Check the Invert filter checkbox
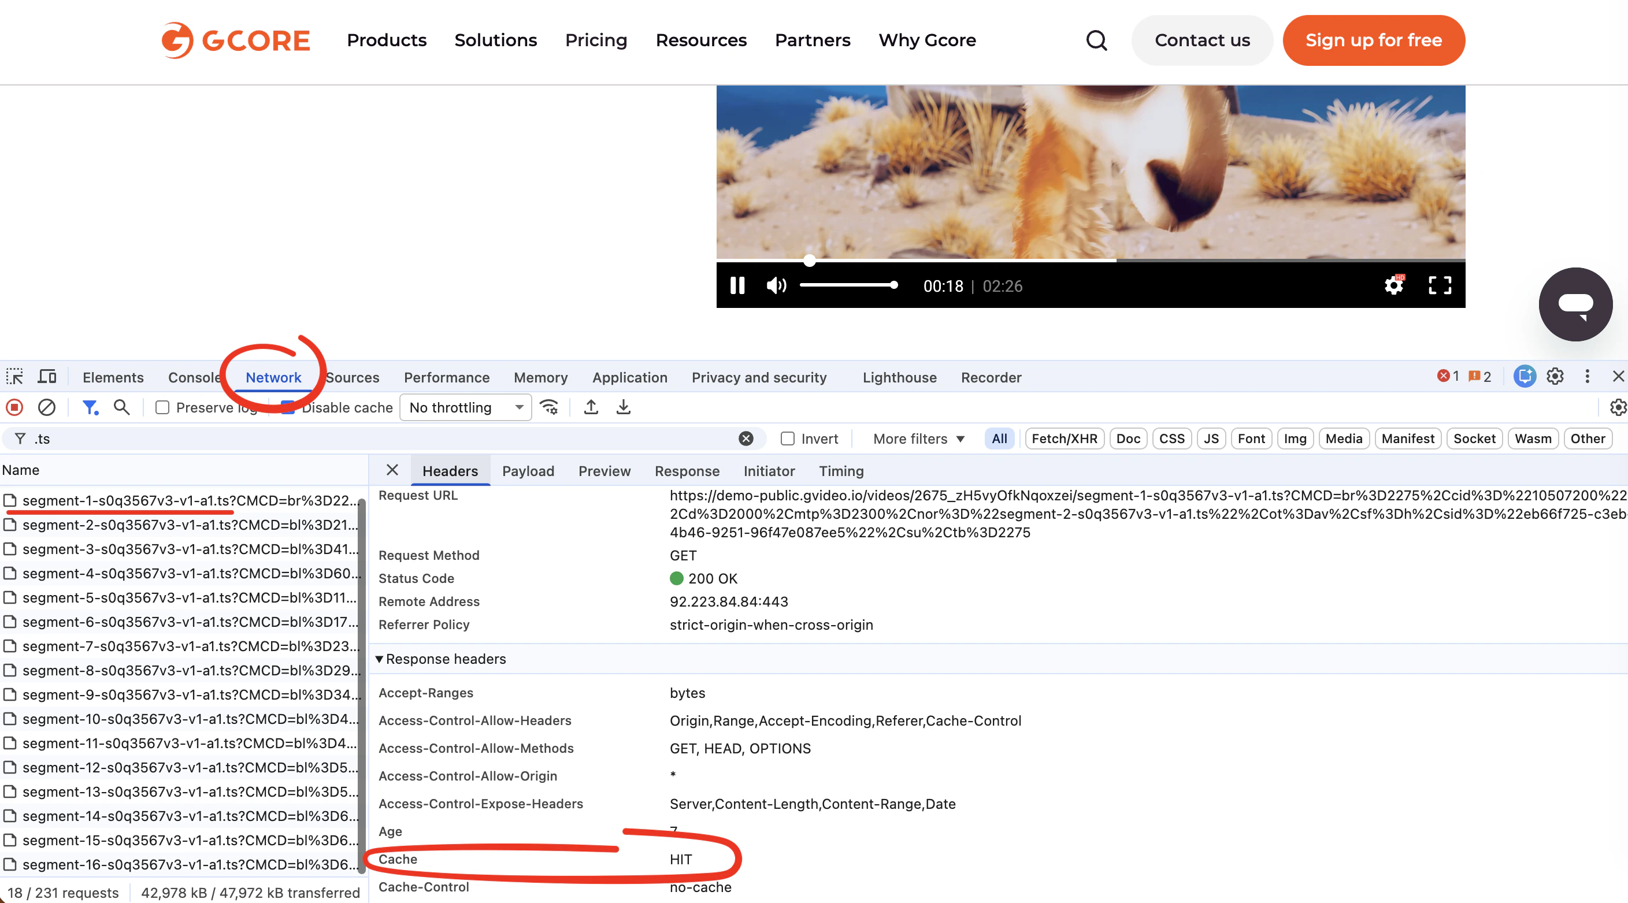The height and width of the screenshot is (903, 1628). (x=788, y=439)
